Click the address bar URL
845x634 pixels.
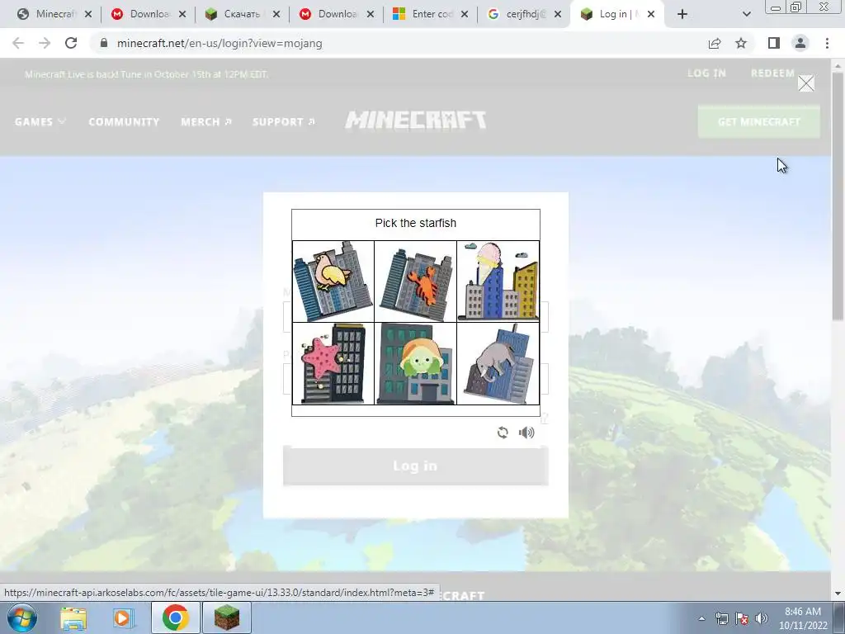pos(220,43)
